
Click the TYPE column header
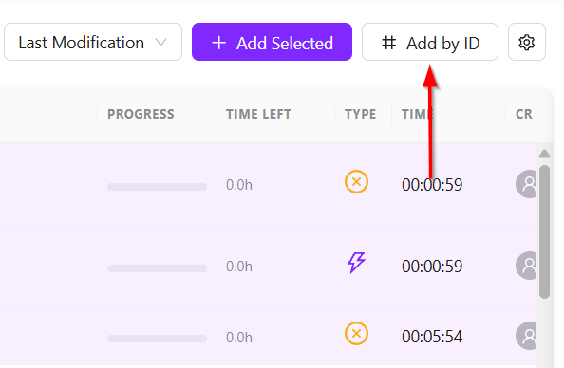pyautogui.click(x=360, y=114)
